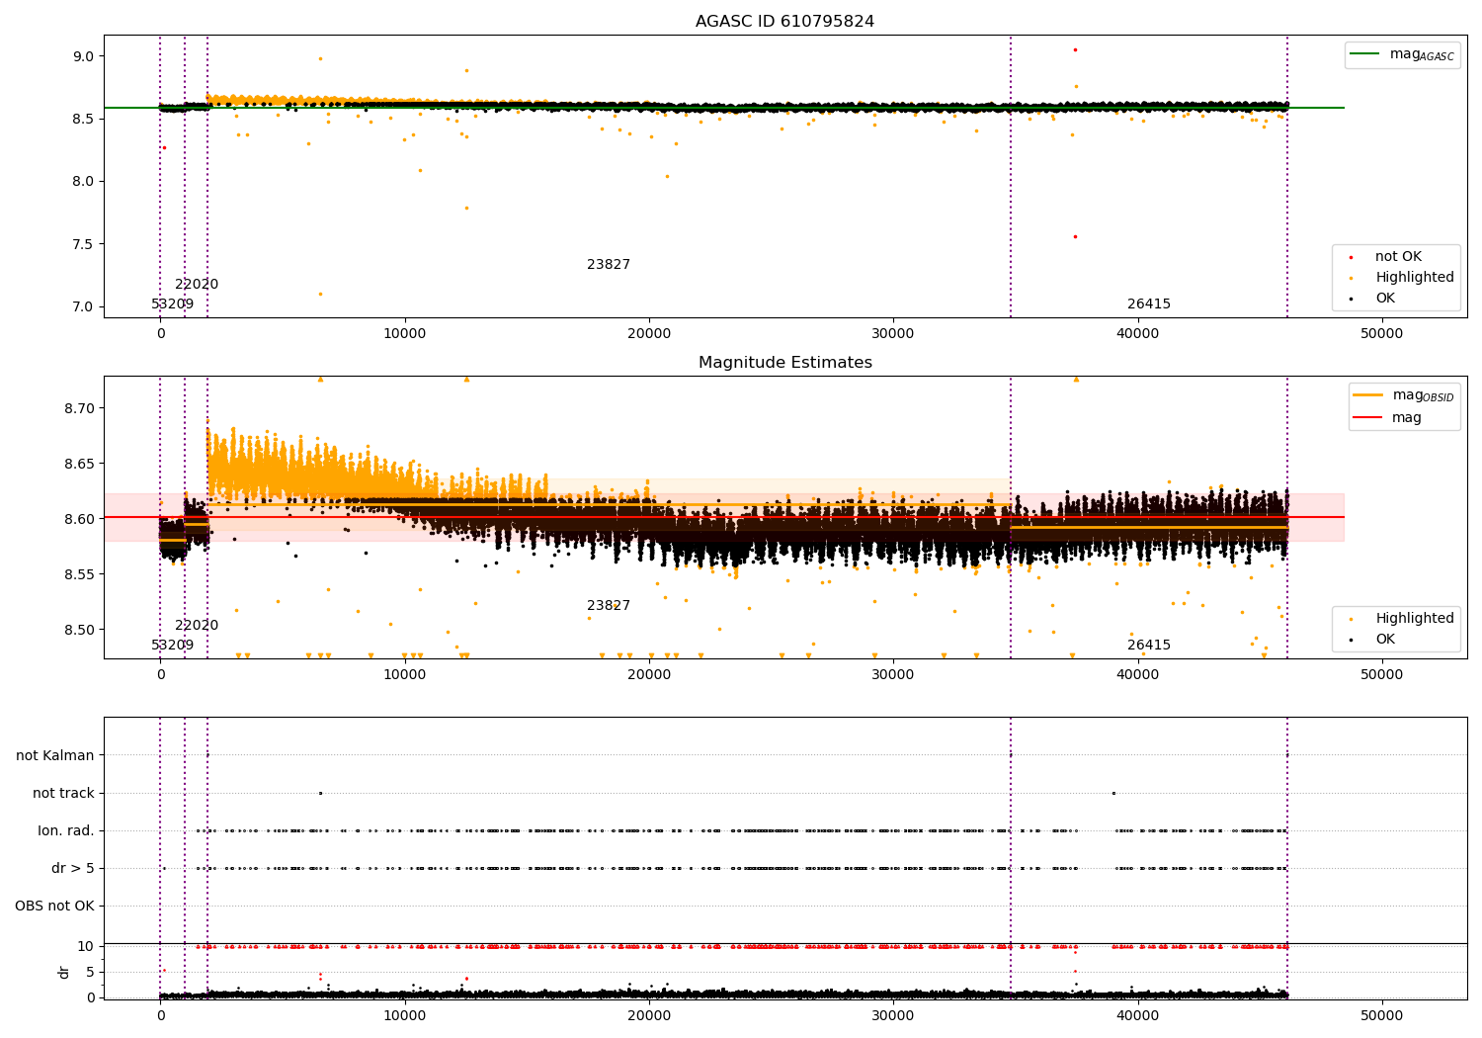Click the 10000 x-tick under the top plot
1482x1038 pixels.
[x=405, y=334]
